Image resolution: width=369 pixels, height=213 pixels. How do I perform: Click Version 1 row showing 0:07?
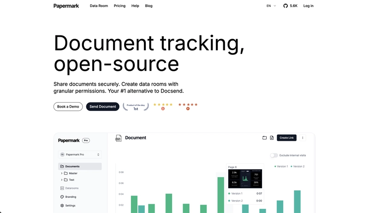[245, 194]
